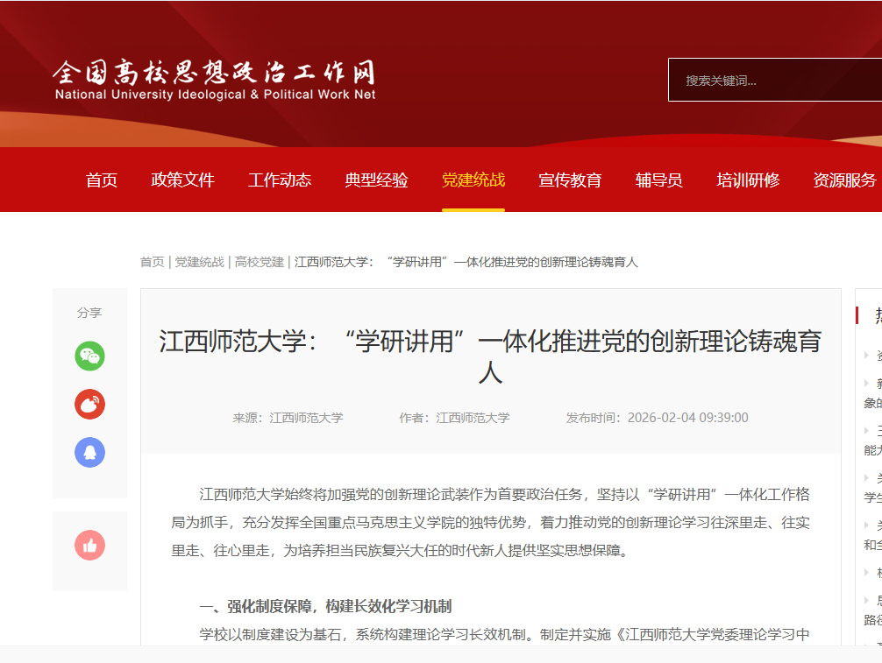The image size is (882, 663).
Task: Click the first item in right sidebar list
Action: (875, 356)
